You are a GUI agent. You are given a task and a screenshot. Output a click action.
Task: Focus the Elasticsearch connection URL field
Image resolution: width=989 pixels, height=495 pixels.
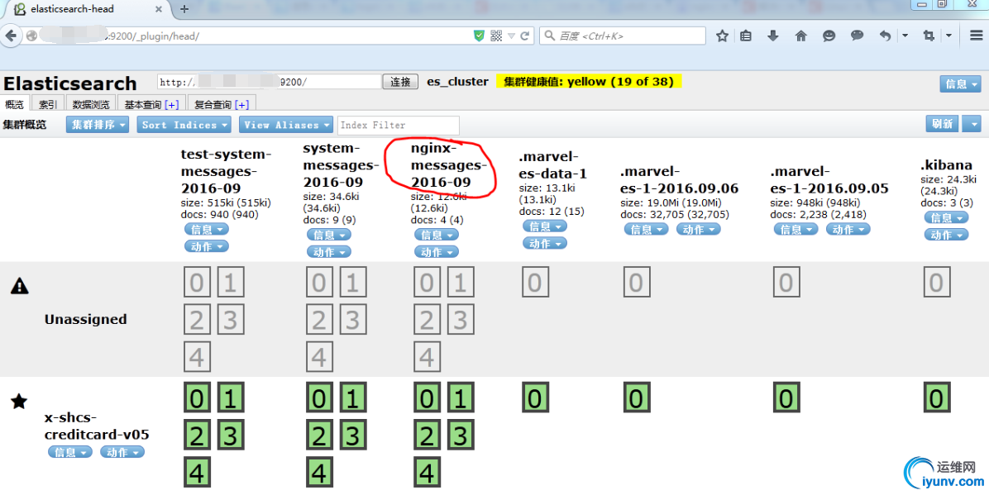tap(270, 82)
